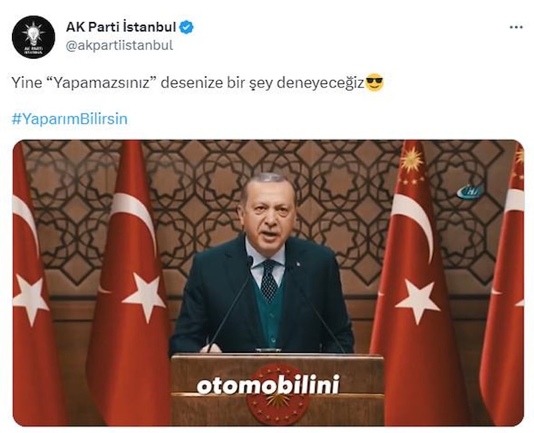This screenshot has width=534, height=433.
Task: Click the word "deneyeceğiz" in tweet text
Action: point(320,83)
